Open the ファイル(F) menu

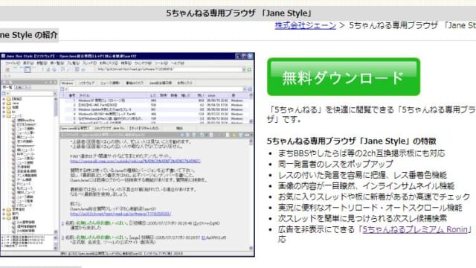[x=13, y=63]
